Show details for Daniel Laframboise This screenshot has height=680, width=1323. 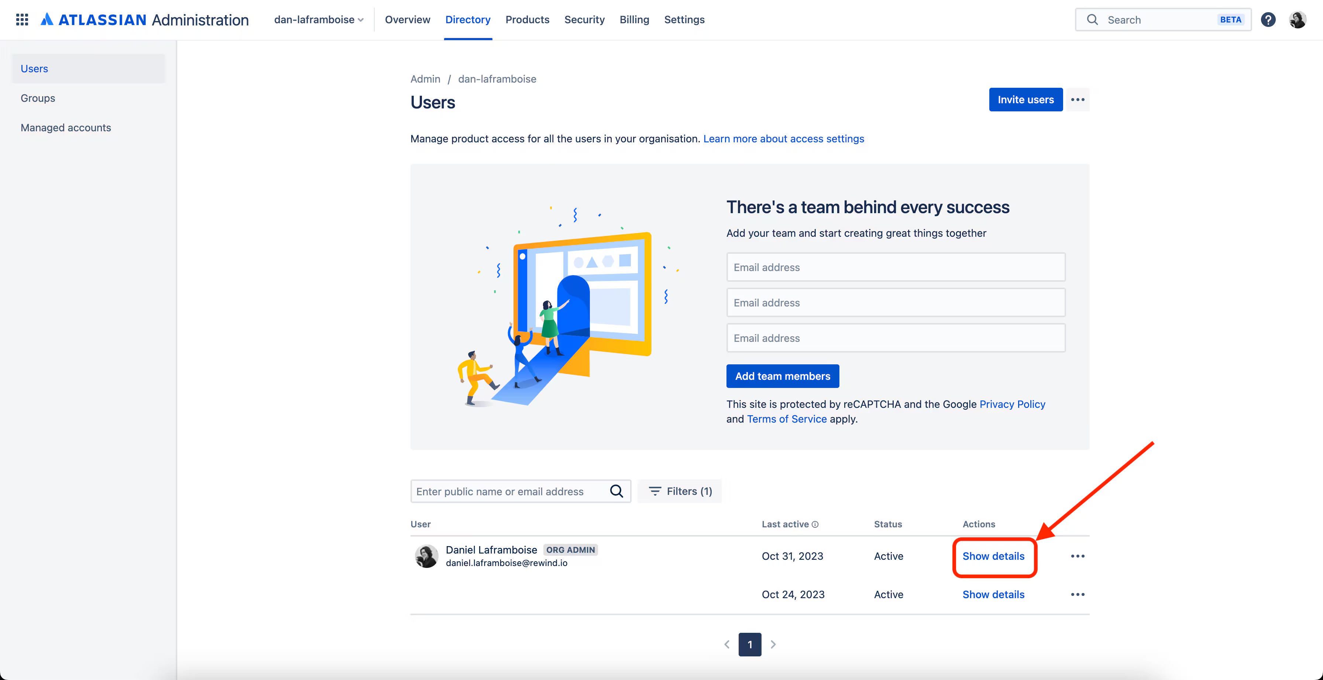[993, 556]
